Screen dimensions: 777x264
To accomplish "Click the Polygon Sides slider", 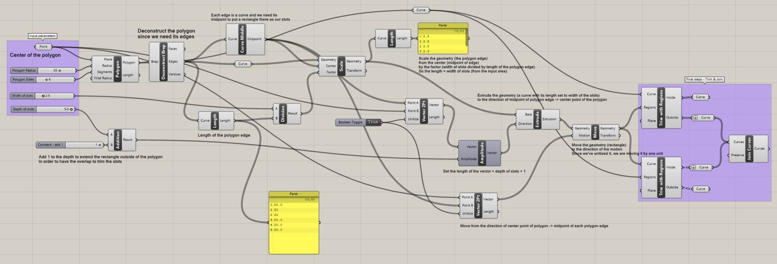I will pyautogui.click(x=56, y=80).
